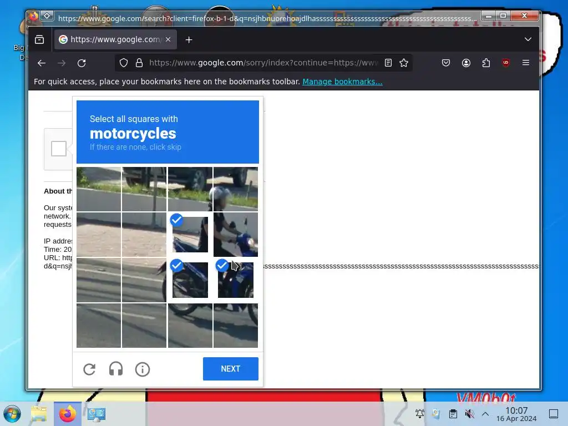Image resolution: width=568 pixels, height=426 pixels.
Task: Click the tracking protection shield icon
Action: 124,63
